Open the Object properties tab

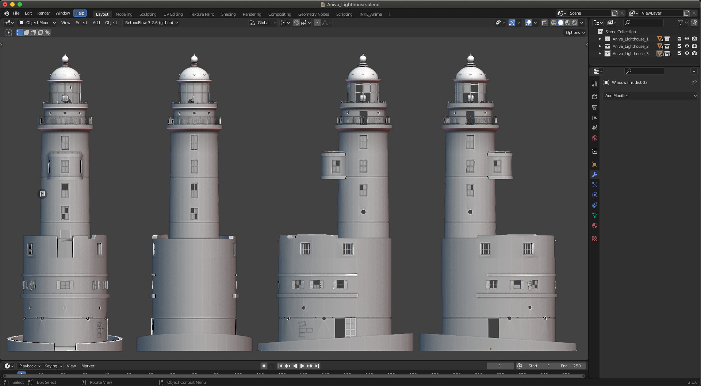coord(595,164)
